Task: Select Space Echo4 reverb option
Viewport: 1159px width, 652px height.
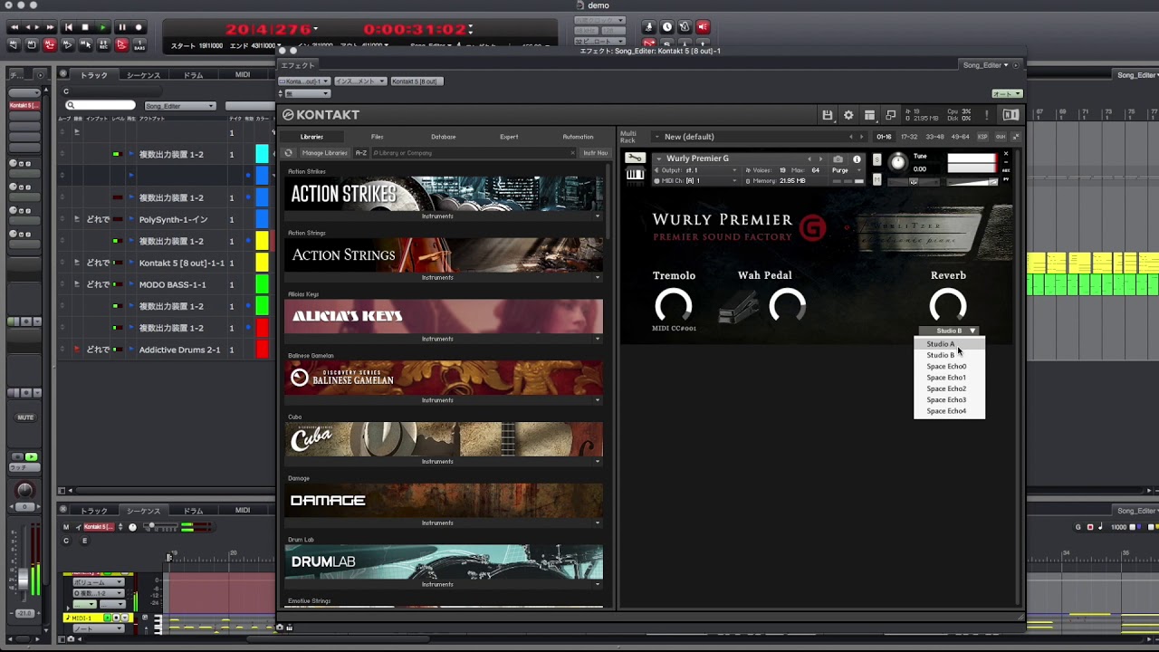Action: pos(949,411)
